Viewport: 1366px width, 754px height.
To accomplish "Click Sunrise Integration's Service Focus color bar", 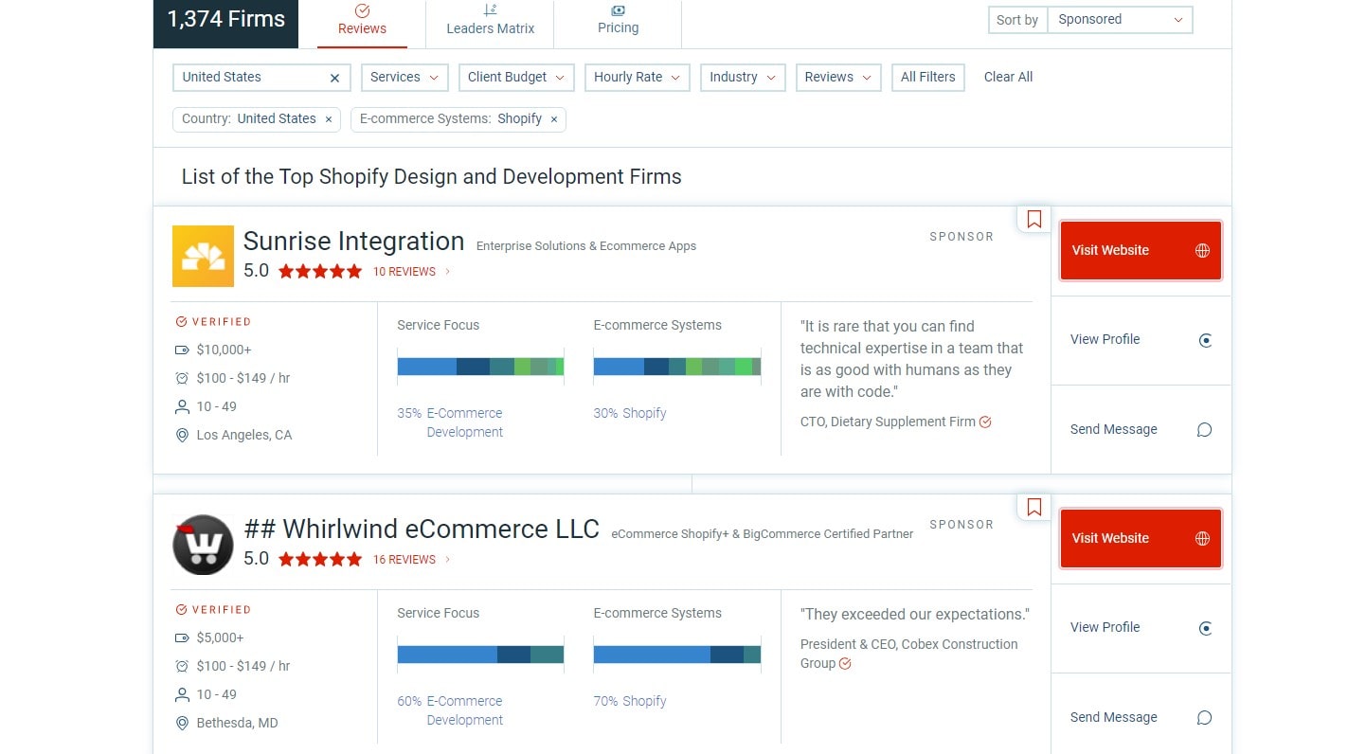I will pos(480,367).
